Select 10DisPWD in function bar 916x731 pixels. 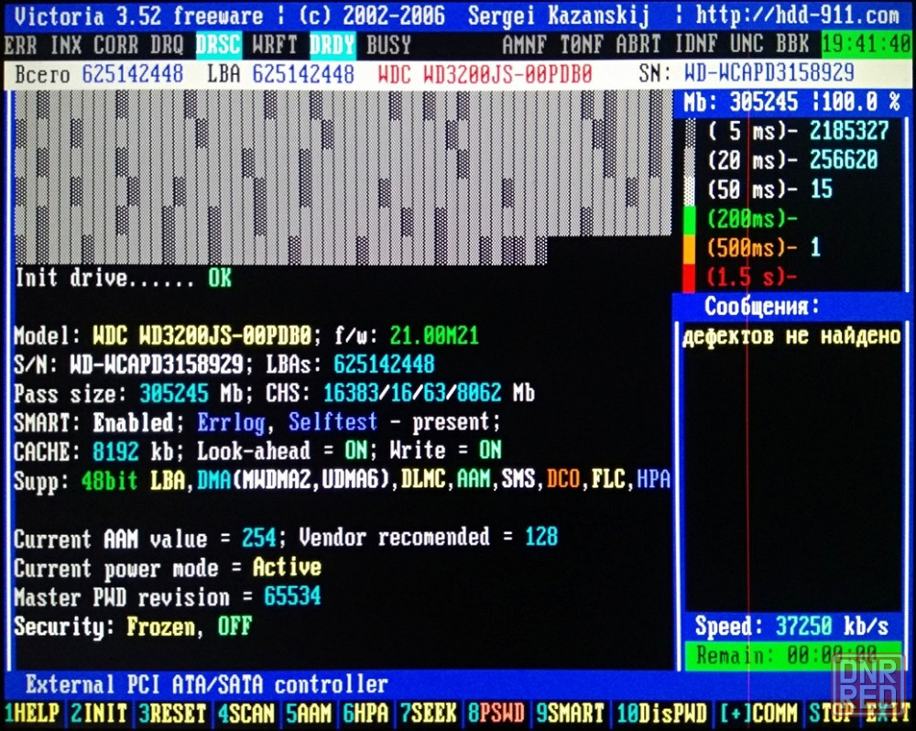click(x=662, y=713)
